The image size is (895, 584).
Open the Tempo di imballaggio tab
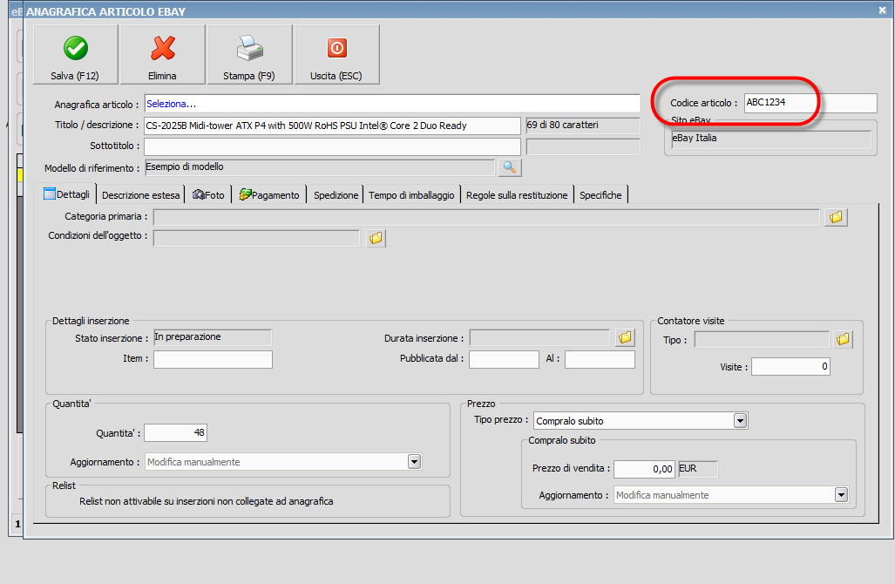coord(411,195)
